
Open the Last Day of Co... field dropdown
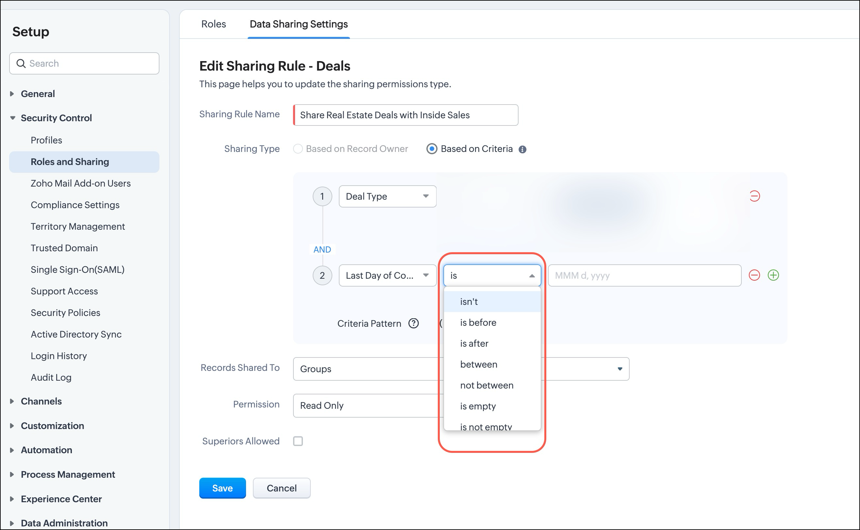click(x=387, y=275)
